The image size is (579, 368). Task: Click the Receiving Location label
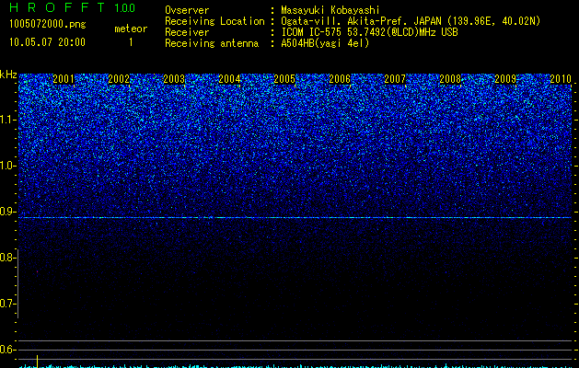[214, 21]
